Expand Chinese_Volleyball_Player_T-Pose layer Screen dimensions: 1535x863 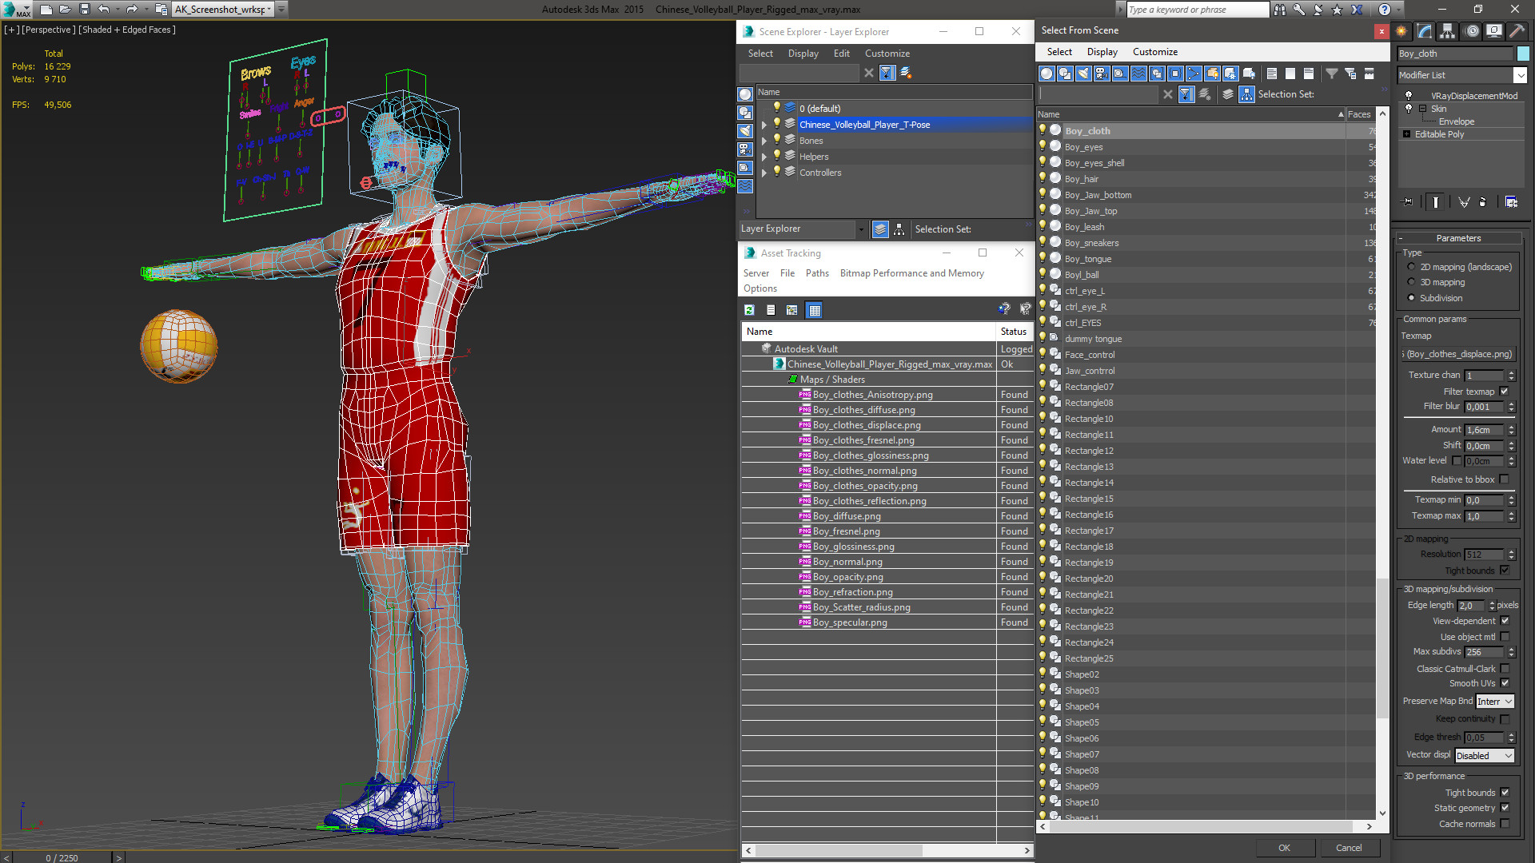(x=764, y=125)
